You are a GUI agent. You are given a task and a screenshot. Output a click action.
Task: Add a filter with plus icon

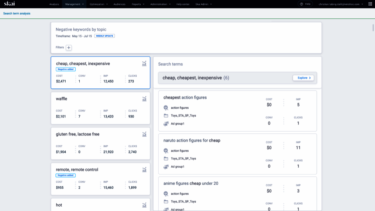(69, 47)
